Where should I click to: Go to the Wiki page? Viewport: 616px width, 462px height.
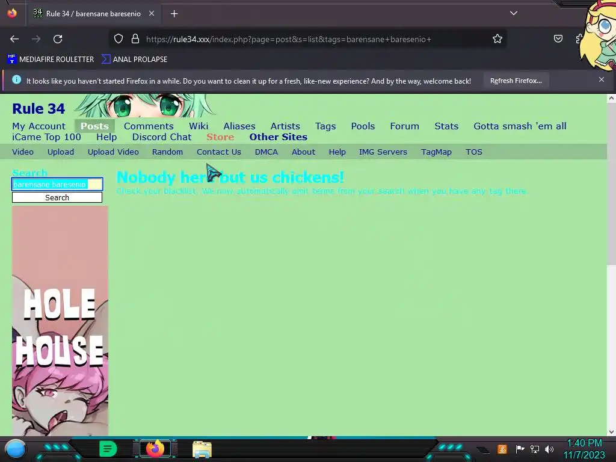(199, 126)
